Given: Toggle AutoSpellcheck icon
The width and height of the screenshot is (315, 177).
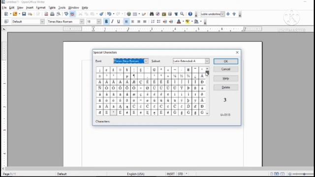Looking at the screenshot, I should (x=72, y=14).
